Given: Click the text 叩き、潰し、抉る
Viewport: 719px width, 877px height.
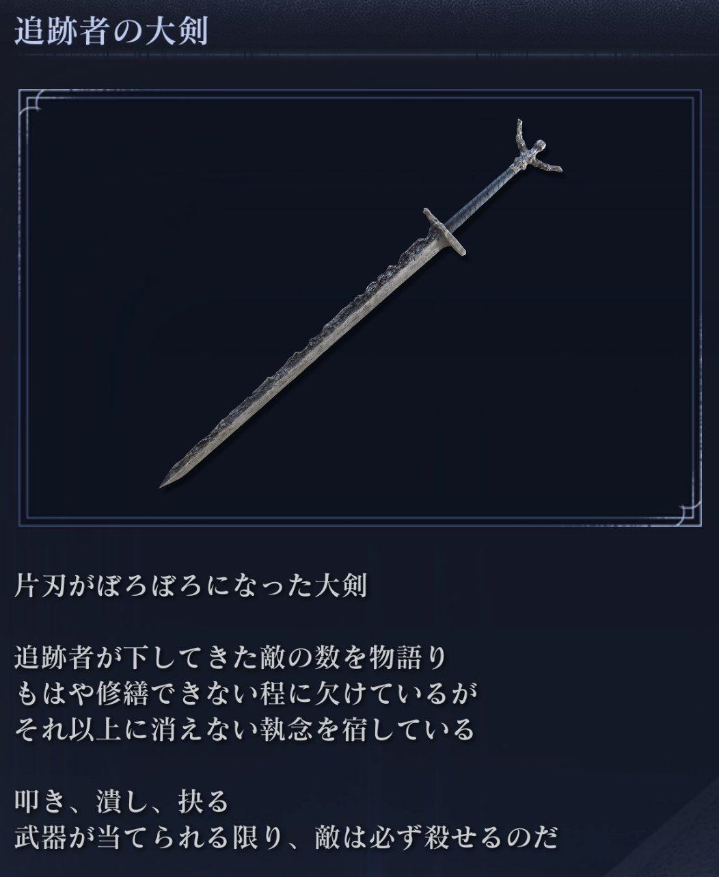Looking at the screenshot, I should [121, 802].
